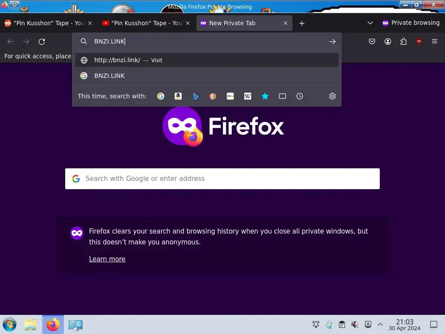Expand the list all tabs chevron
The width and height of the screenshot is (445, 334).
(x=370, y=23)
